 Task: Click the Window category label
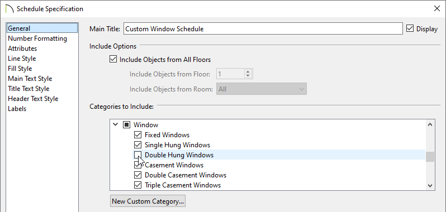146,124
